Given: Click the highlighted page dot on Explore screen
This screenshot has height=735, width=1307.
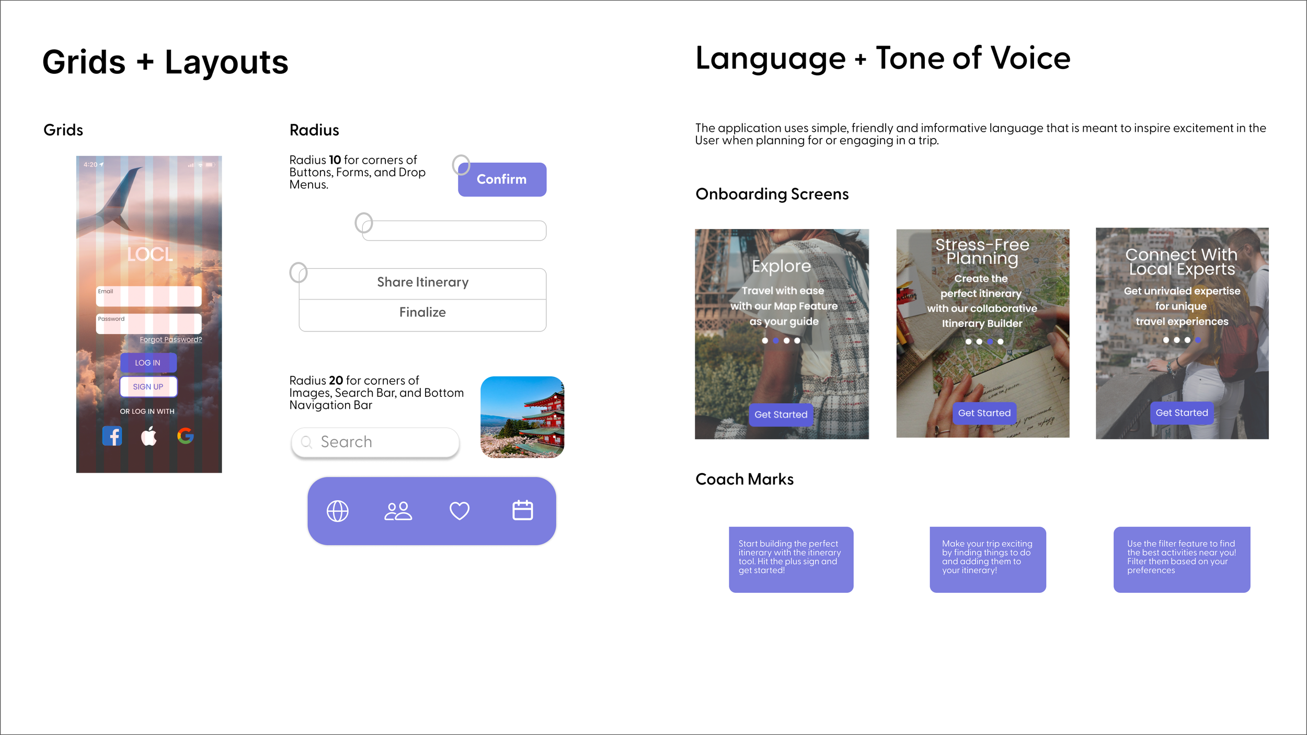Looking at the screenshot, I should (x=776, y=340).
